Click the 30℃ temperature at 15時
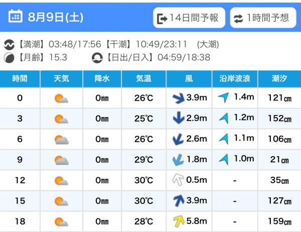Screen dimensions: 301x232 (143, 201)
